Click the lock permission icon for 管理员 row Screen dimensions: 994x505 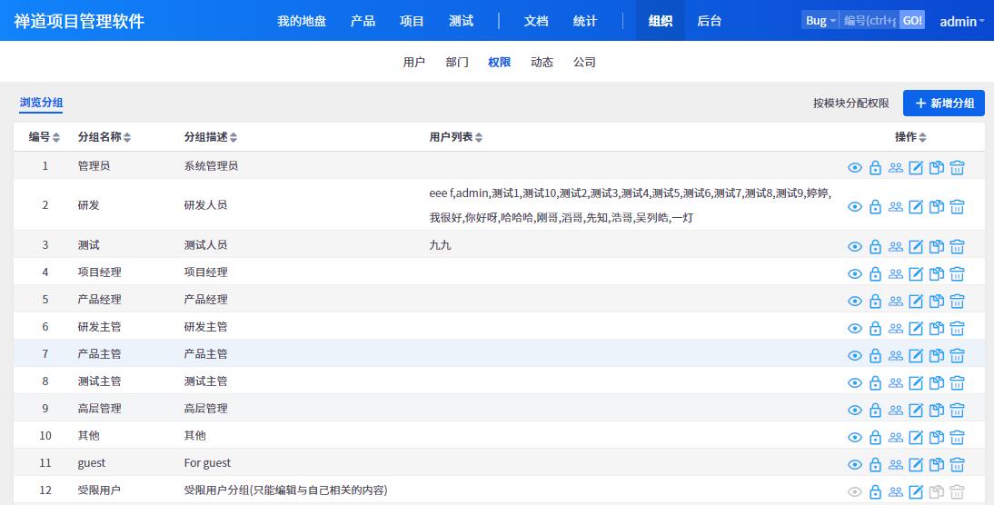(x=875, y=168)
